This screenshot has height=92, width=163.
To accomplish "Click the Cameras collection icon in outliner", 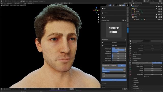I will coord(133,7).
